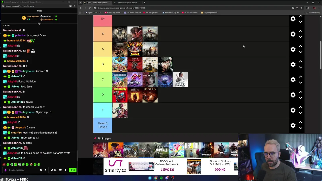Open the chat shop icon

tap(60, 170)
